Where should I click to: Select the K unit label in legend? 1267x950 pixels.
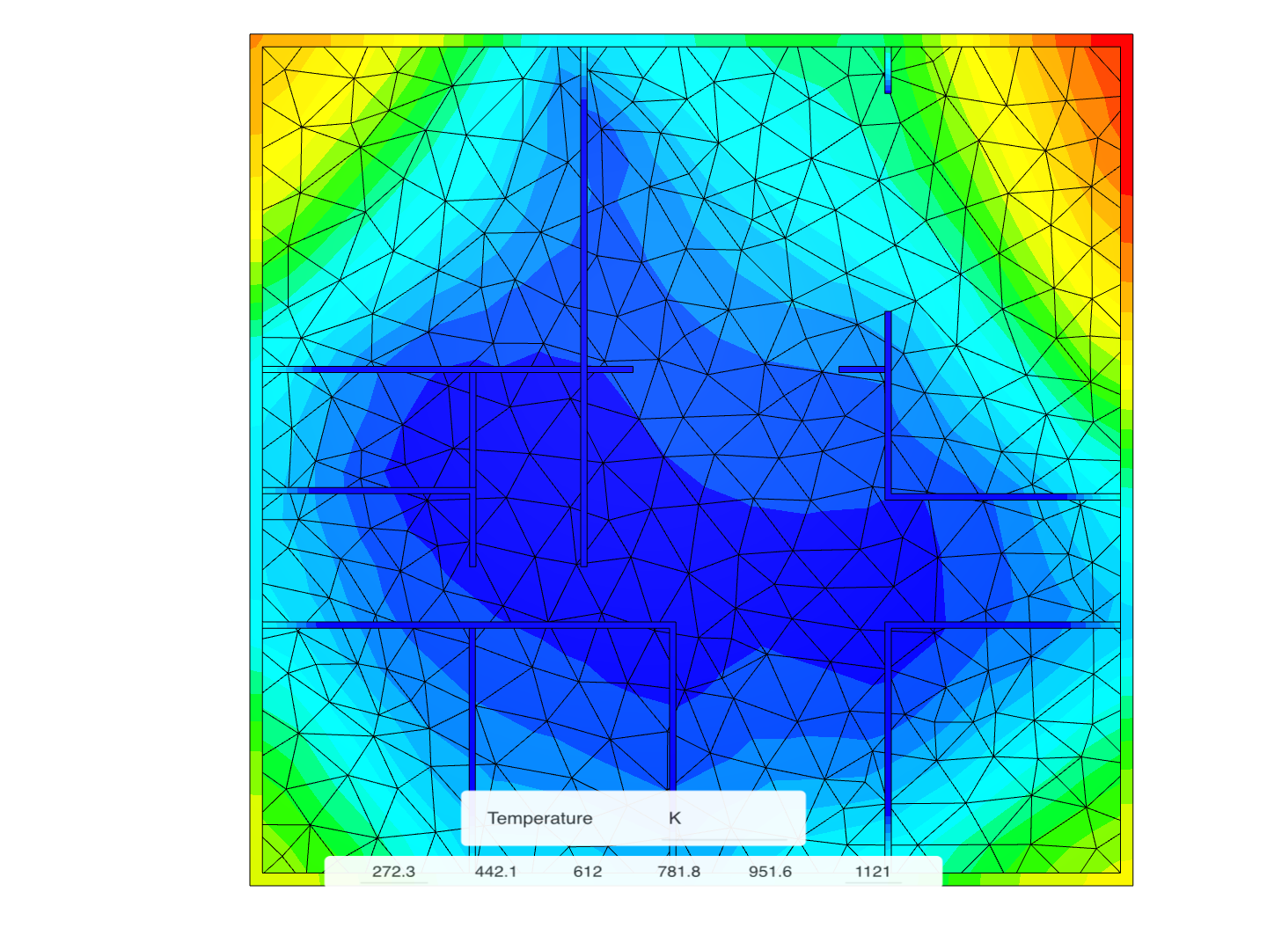(x=676, y=818)
